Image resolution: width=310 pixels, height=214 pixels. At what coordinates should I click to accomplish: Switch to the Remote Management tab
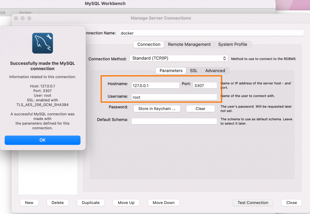coord(189,44)
